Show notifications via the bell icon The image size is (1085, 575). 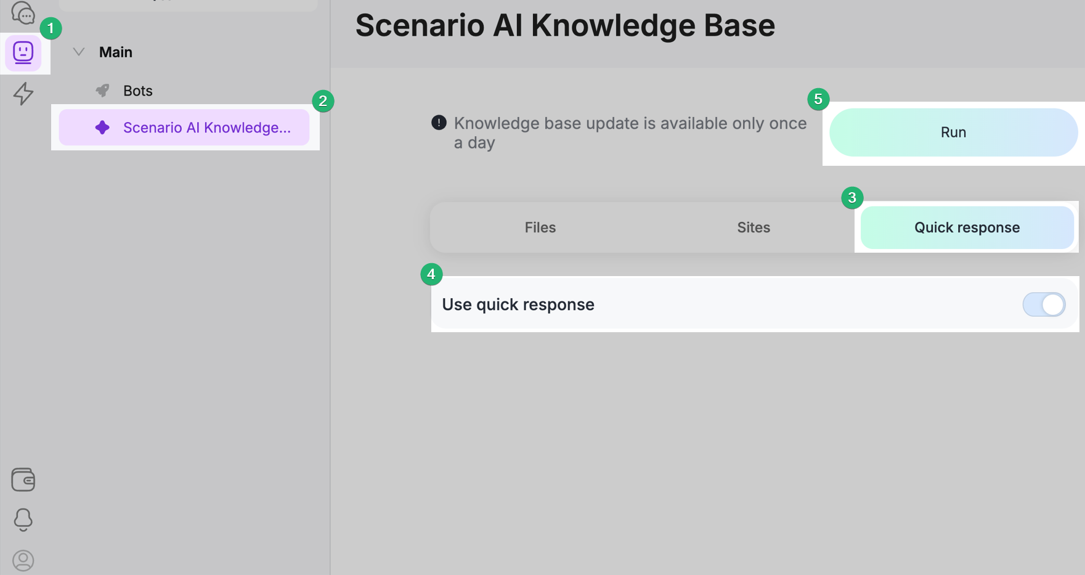(23, 520)
